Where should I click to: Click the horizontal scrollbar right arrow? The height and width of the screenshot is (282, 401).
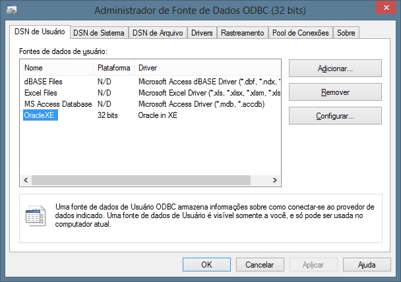(x=277, y=181)
